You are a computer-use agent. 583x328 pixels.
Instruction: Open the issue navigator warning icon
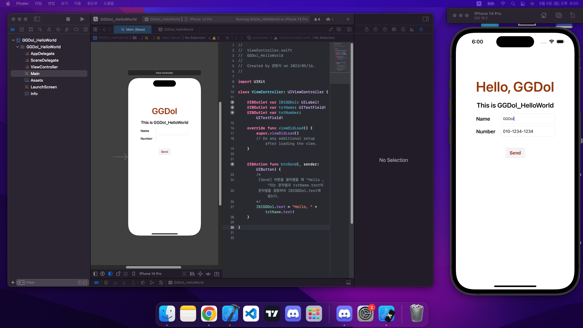click(49, 29)
